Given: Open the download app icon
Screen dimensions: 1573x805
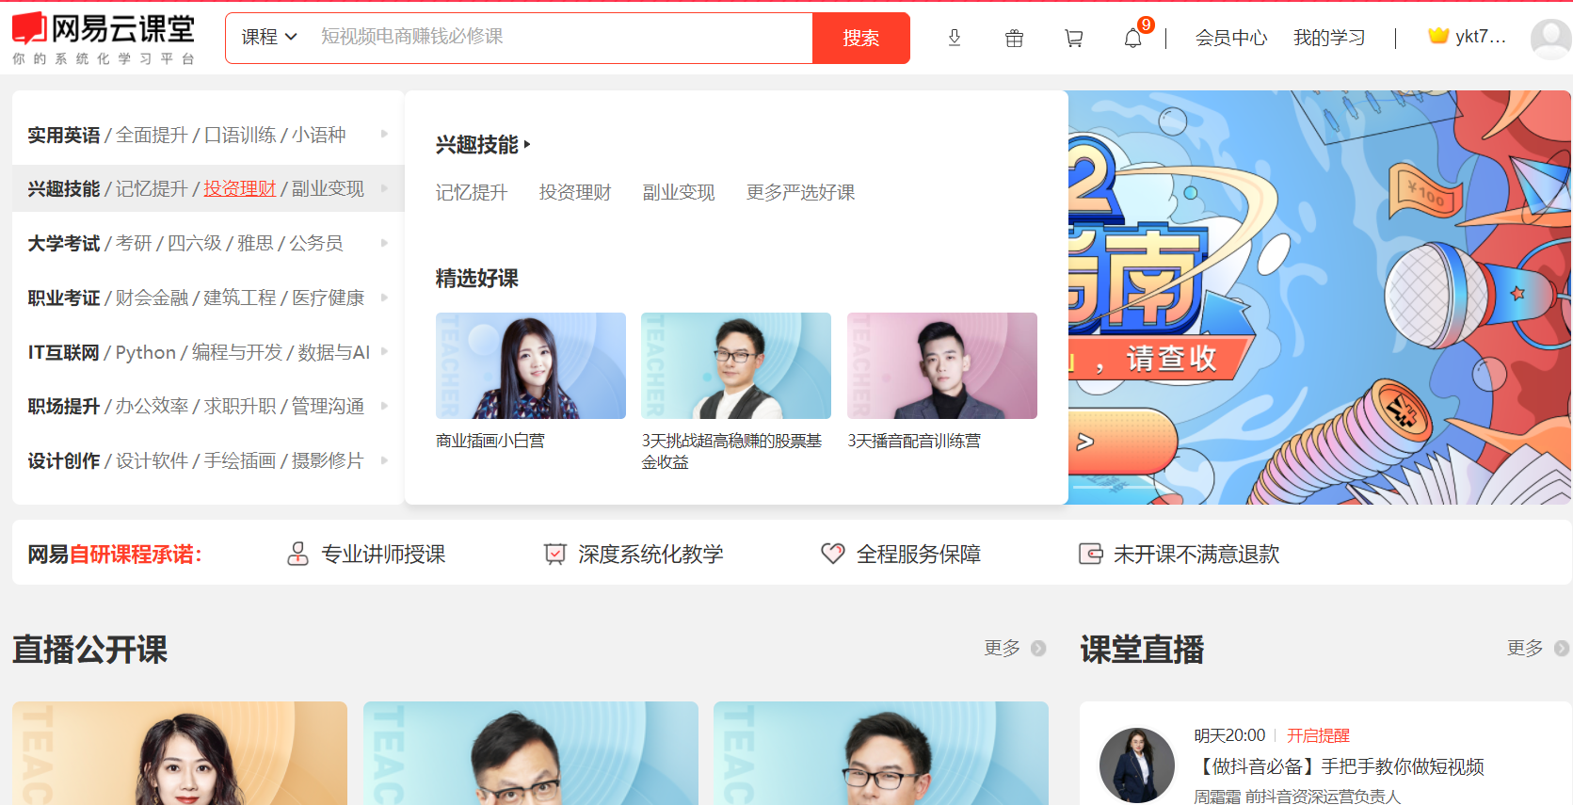Looking at the screenshot, I should click(954, 38).
